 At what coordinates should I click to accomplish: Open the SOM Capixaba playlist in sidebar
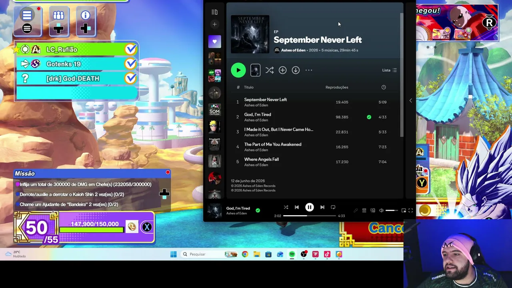click(x=214, y=110)
